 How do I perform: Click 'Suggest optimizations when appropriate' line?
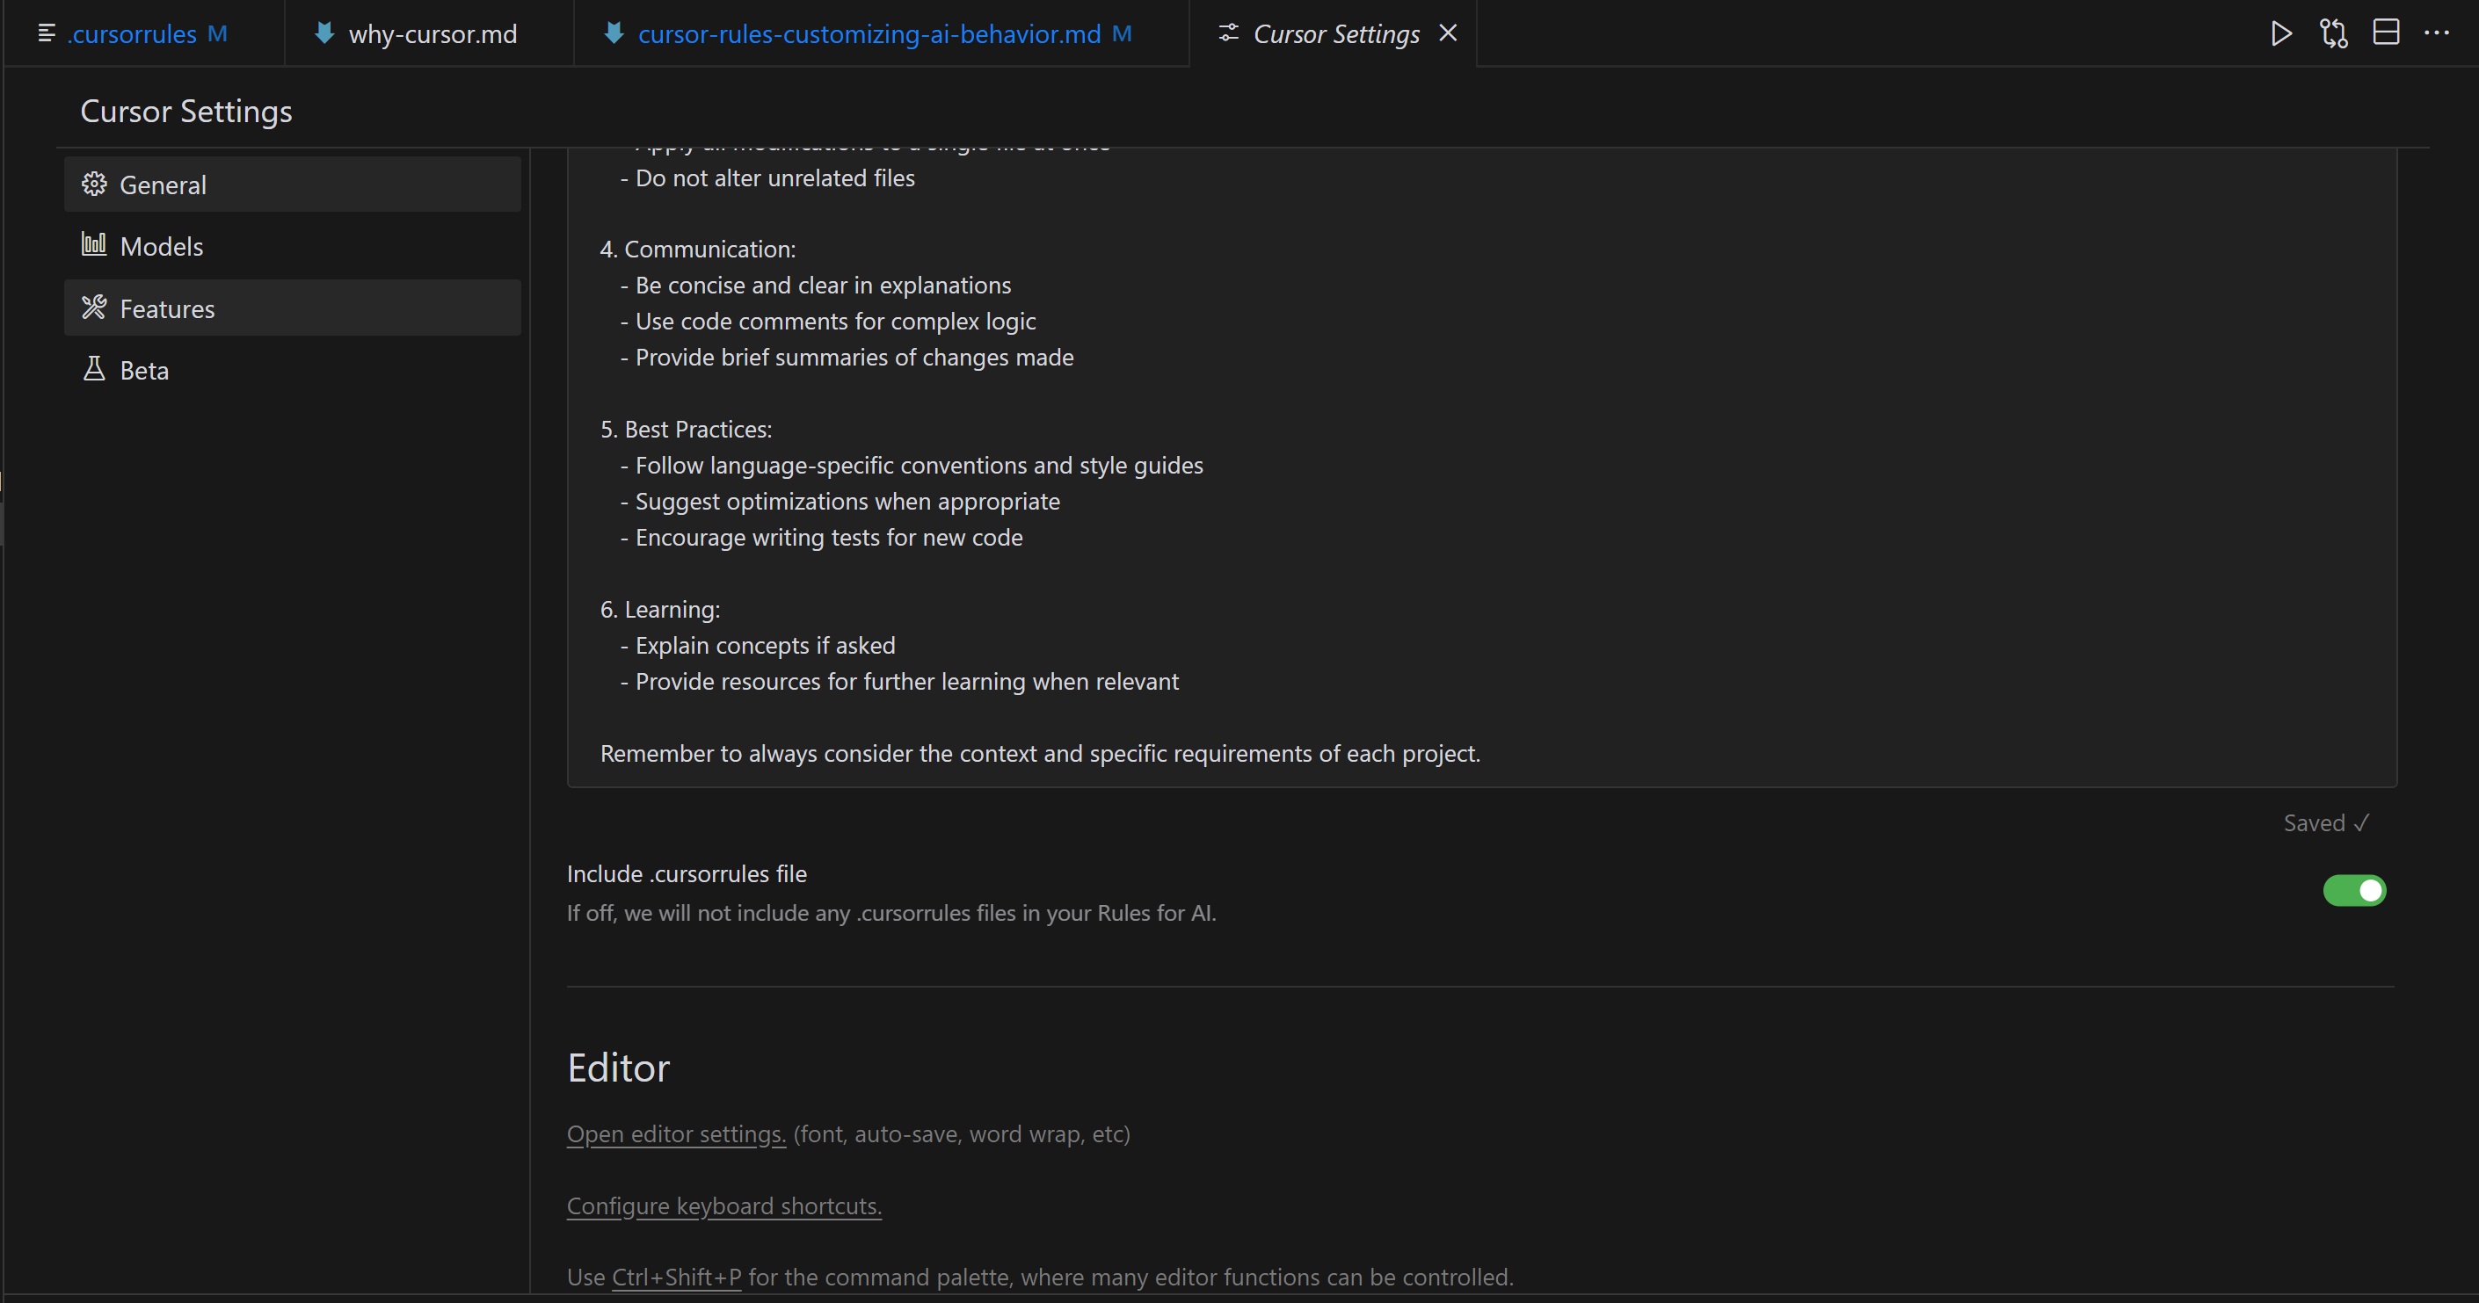(x=840, y=502)
